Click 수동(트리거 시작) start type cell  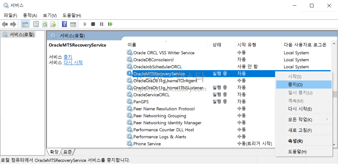[x=255, y=144]
